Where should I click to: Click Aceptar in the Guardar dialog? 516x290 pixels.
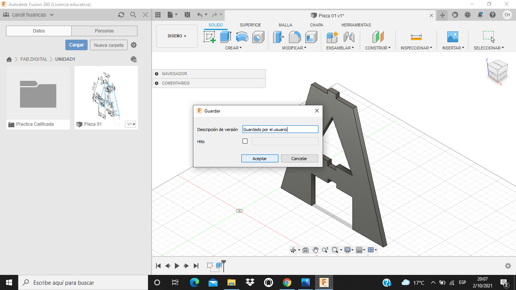coord(260,159)
